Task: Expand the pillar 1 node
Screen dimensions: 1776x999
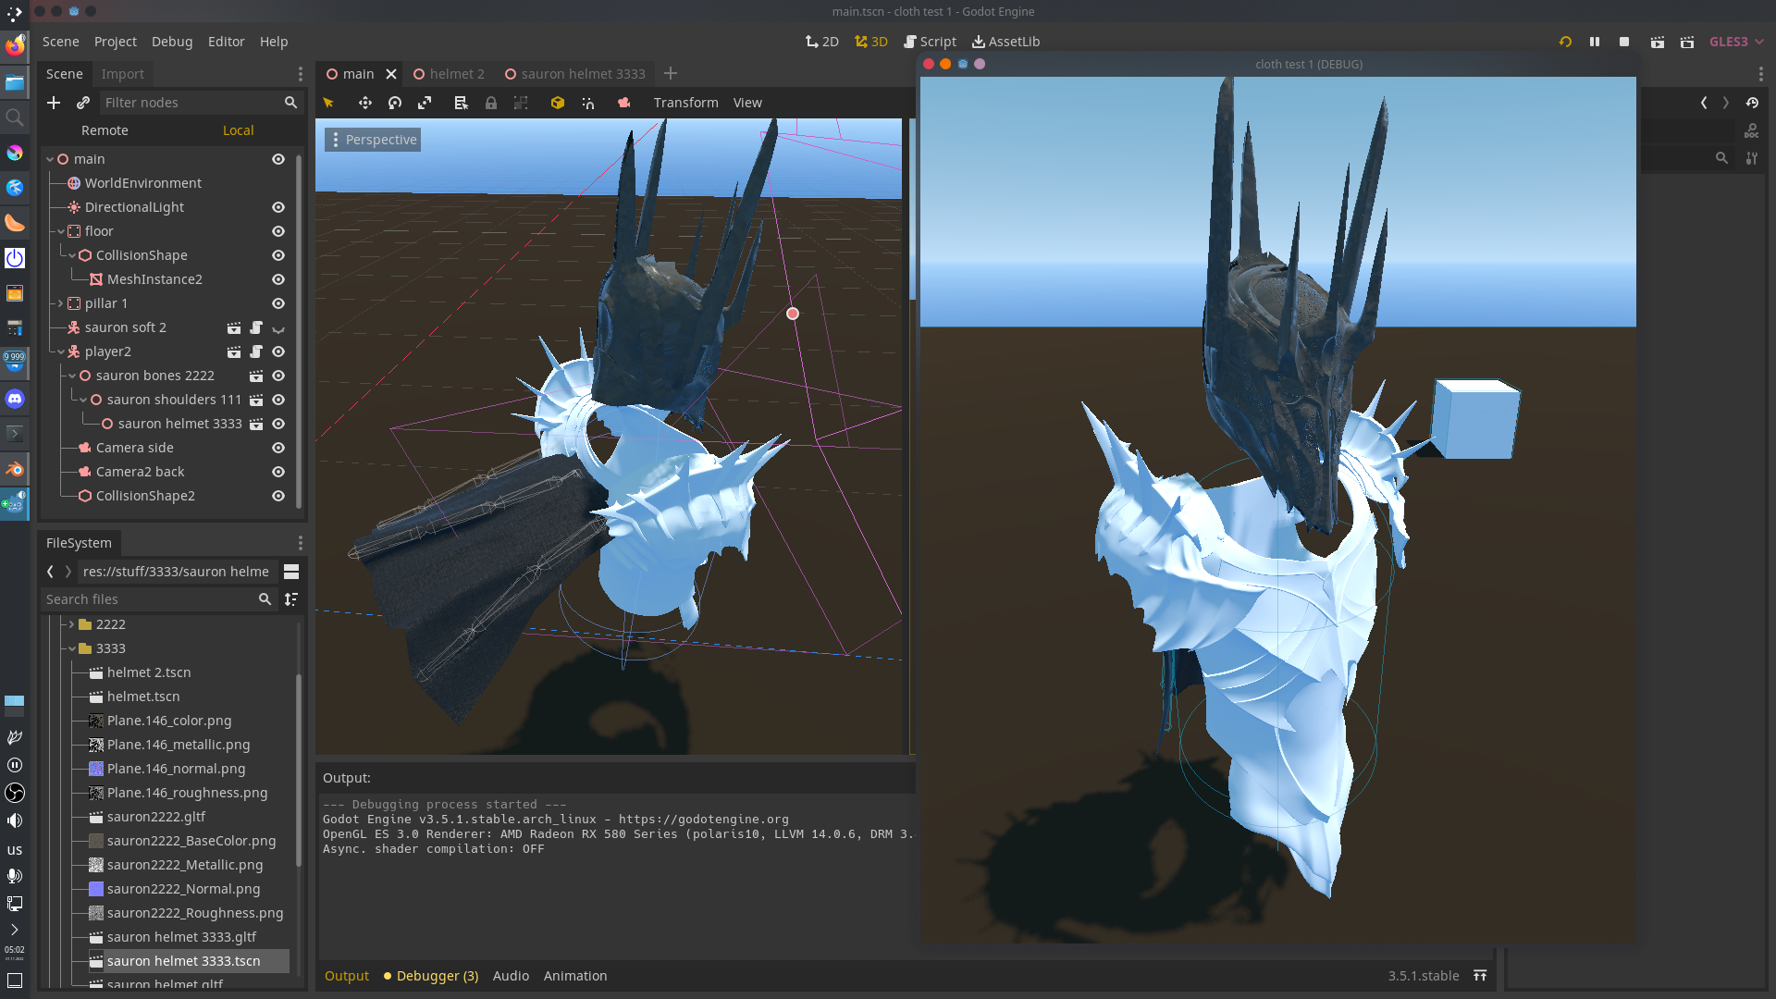Action: 61,303
